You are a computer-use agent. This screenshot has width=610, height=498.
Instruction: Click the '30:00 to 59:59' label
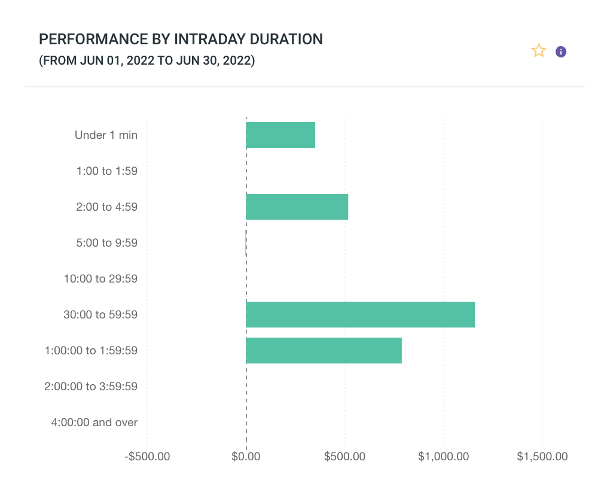coord(100,315)
